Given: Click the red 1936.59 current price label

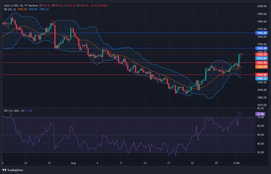Looking at the screenshot, I should [x=262, y=54].
